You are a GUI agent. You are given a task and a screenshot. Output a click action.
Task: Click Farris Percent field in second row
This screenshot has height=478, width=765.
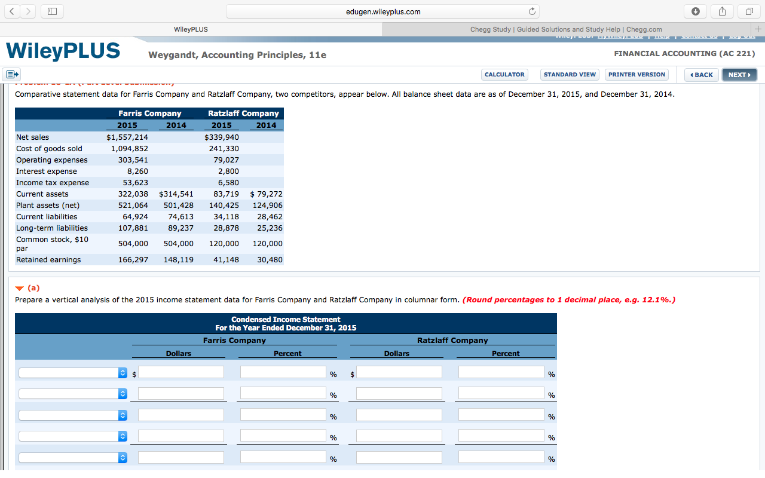tap(283, 393)
